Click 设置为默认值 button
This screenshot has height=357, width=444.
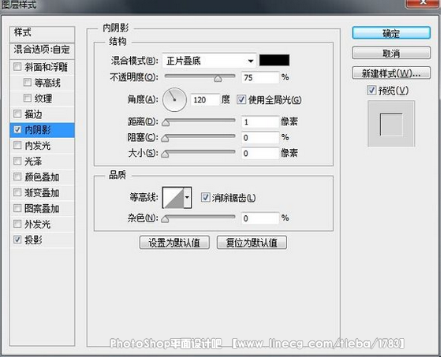[x=174, y=243]
